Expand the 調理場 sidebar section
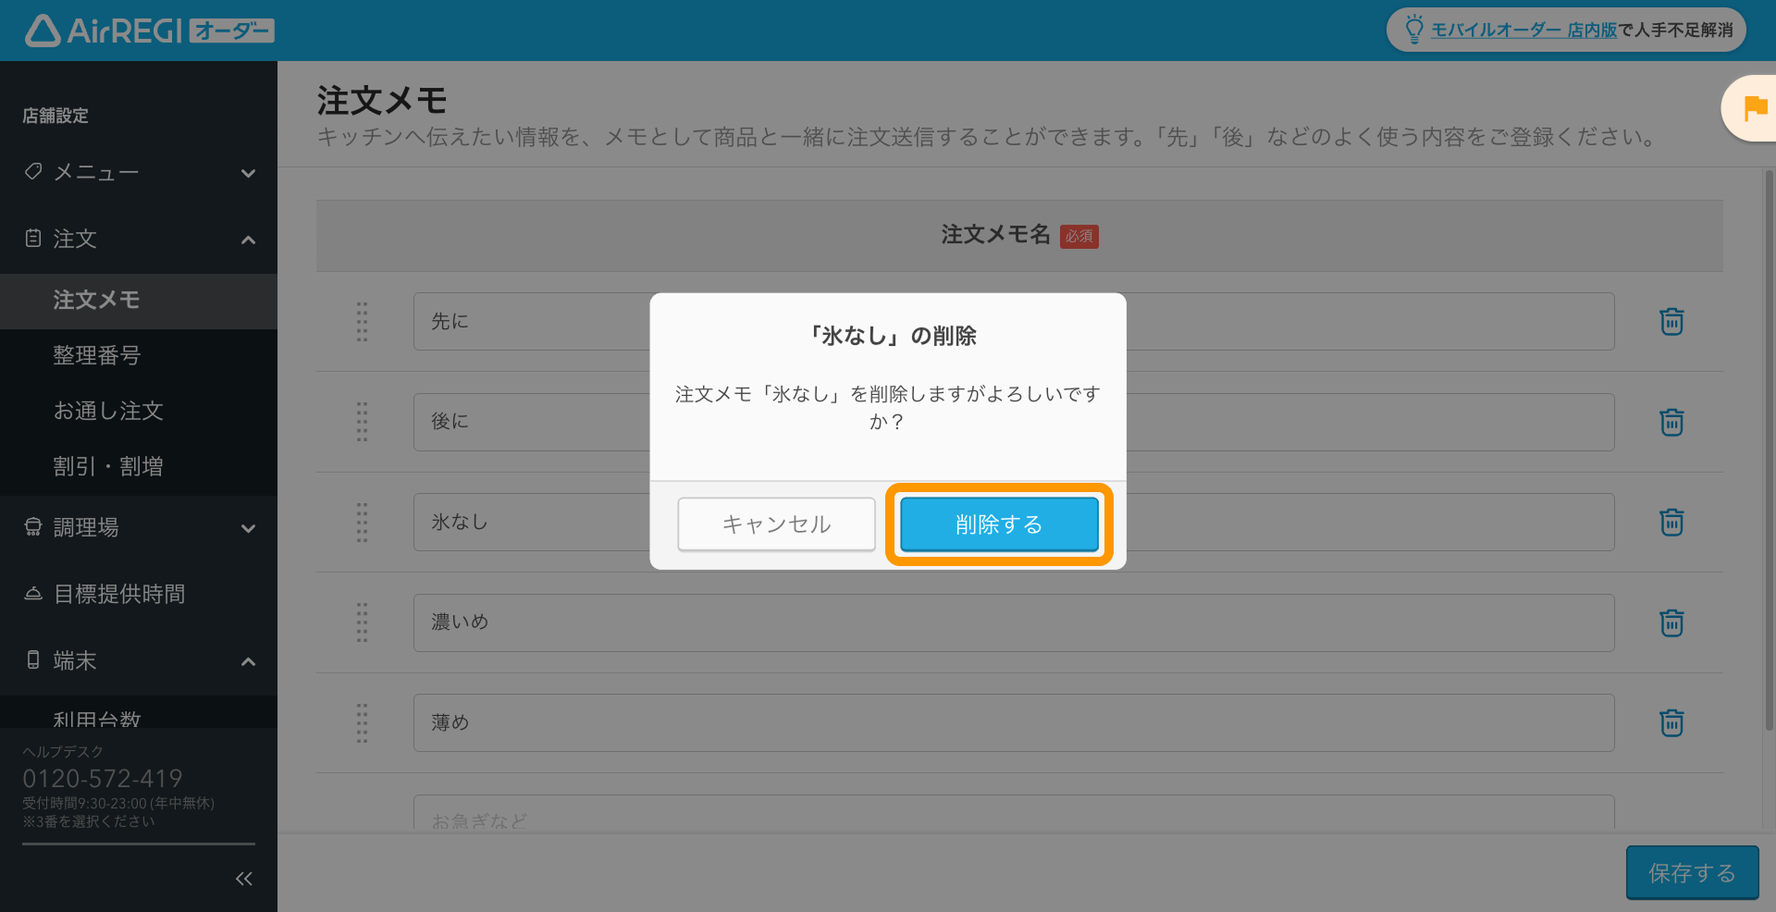Screen dimensions: 1776x912 139,528
